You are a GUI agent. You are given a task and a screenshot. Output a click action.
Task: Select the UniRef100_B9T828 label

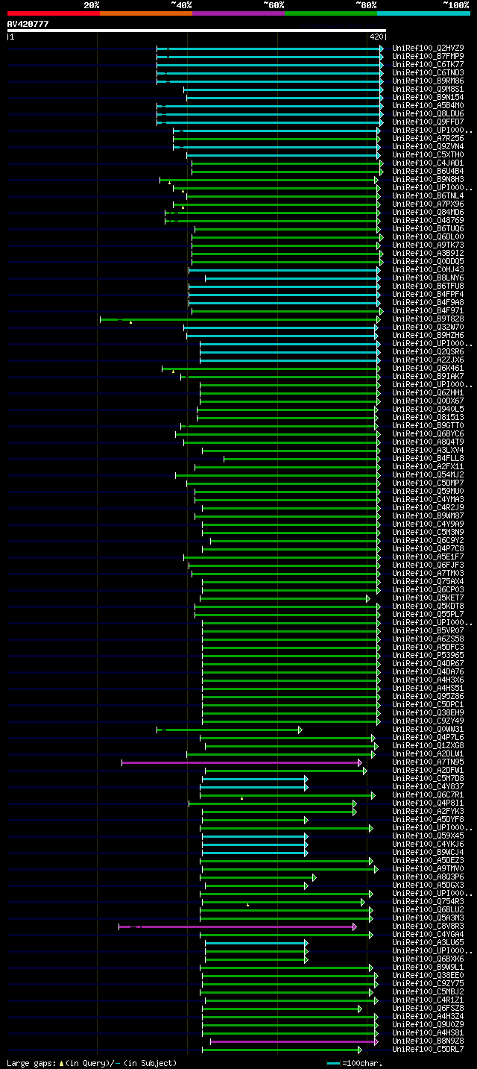tap(428, 319)
